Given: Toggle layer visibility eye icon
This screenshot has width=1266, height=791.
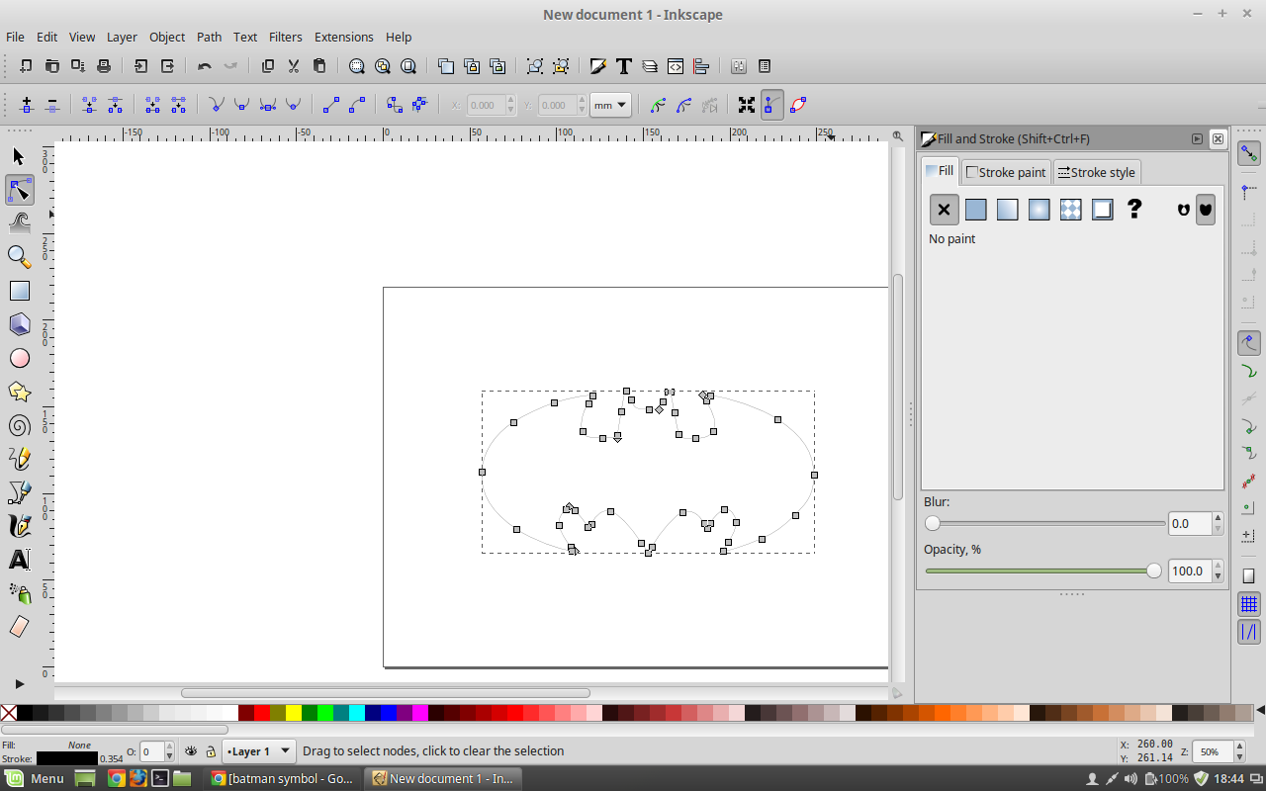Looking at the screenshot, I should (191, 751).
